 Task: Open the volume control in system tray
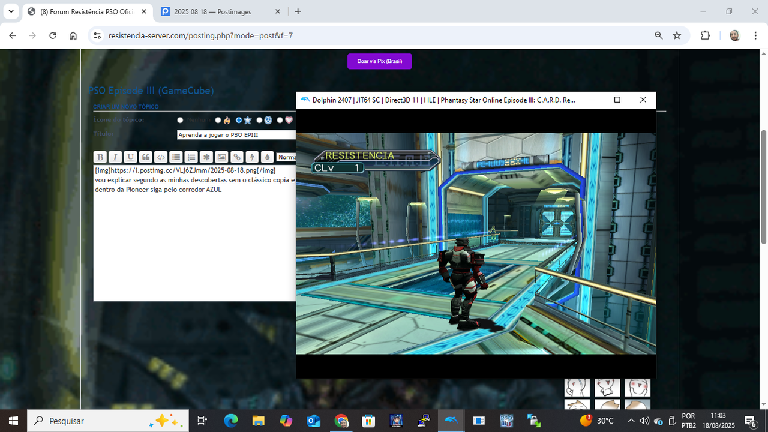click(x=644, y=421)
